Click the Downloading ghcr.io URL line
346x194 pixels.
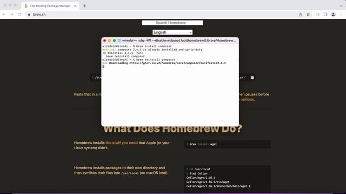(164, 63)
